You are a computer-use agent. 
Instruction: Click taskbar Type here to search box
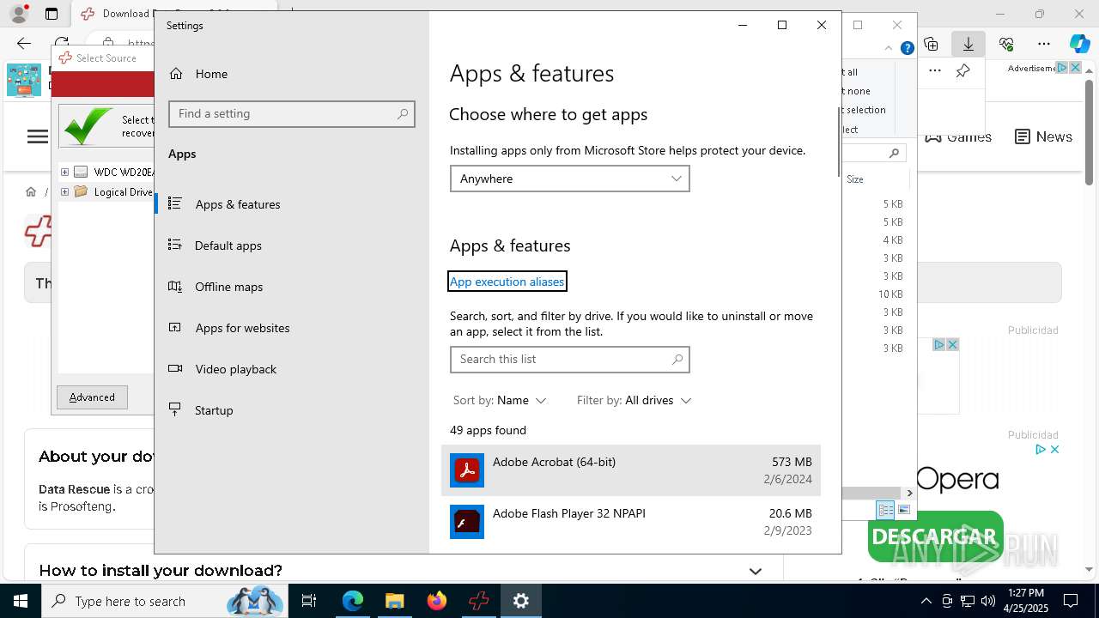[163, 601]
